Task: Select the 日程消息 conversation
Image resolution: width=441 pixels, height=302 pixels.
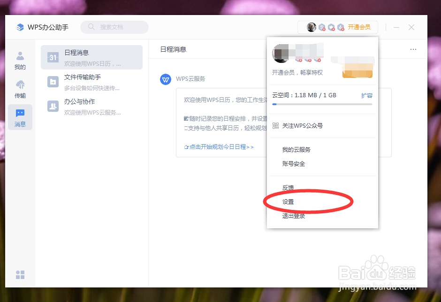Action: [x=91, y=57]
